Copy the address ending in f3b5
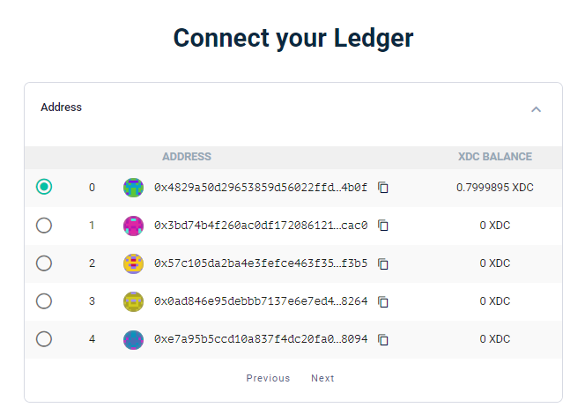The image size is (585, 415). [x=383, y=263]
